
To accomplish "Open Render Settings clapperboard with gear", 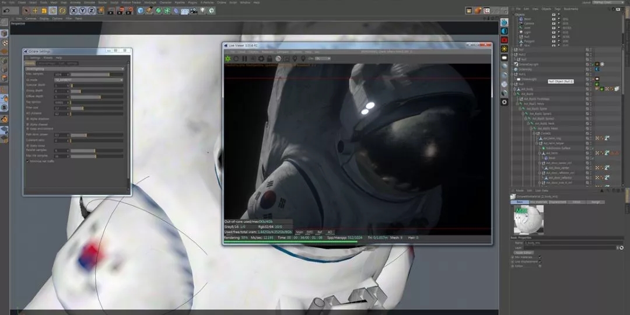I will [128, 11].
